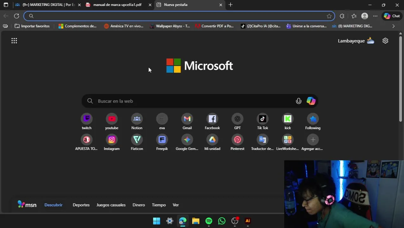Image resolution: width=404 pixels, height=228 pixels.
Task: Click the refresh page button
Action: click(16, 16)
